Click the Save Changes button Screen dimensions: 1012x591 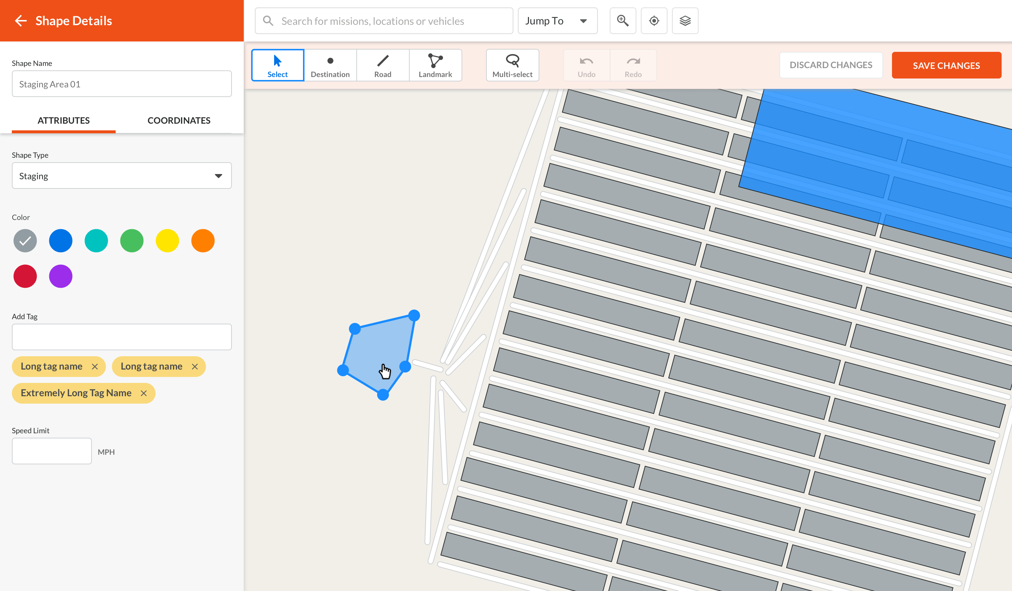coord(946,66)
